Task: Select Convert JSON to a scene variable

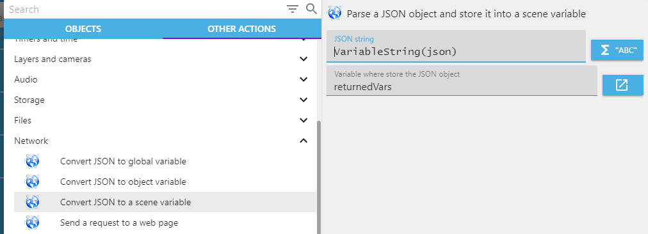Action: coord(165,202)
